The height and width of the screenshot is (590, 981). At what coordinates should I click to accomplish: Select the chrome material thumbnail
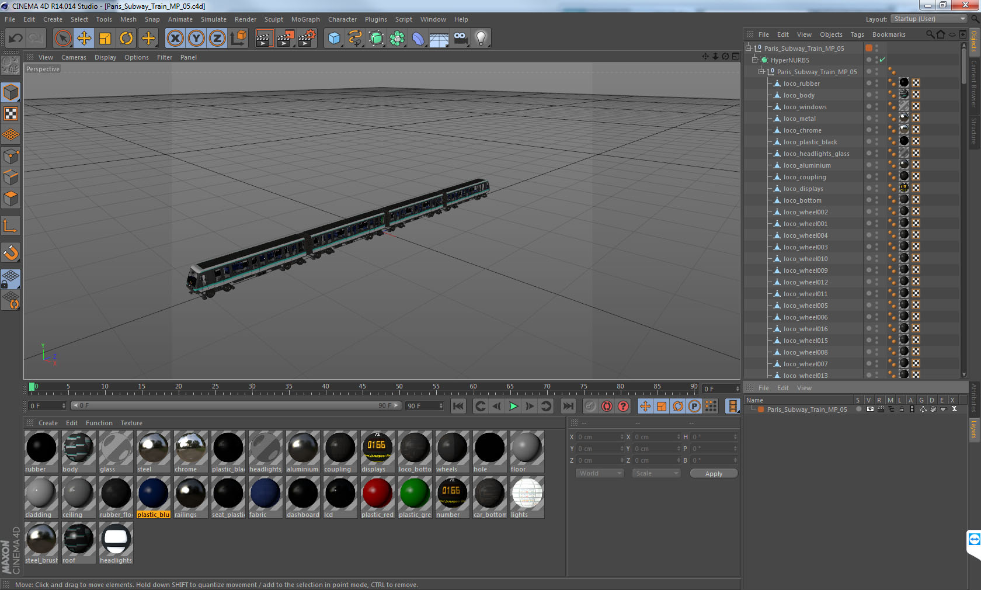[x=190, y=452]
